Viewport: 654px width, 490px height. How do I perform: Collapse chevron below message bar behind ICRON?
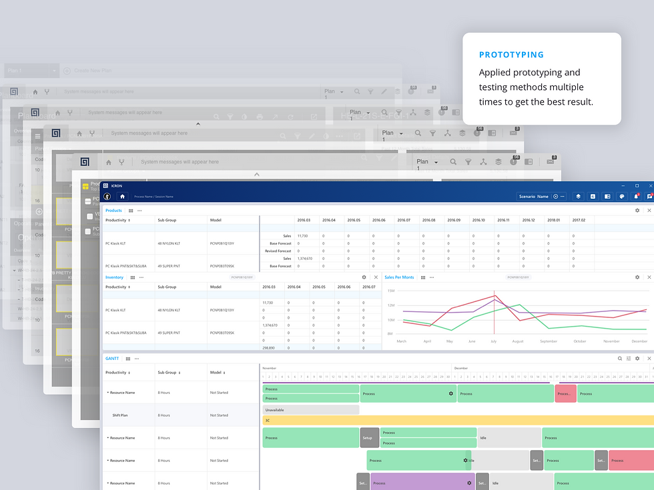tap(257, 175)
